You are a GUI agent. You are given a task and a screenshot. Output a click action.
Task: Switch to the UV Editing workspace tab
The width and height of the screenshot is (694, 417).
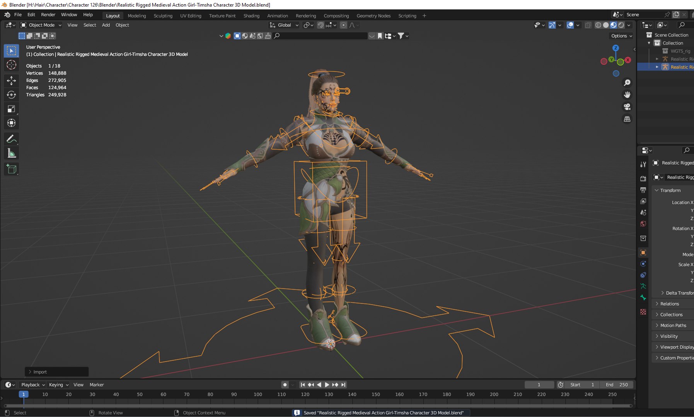pyautogui.click(x=191, y=16)
